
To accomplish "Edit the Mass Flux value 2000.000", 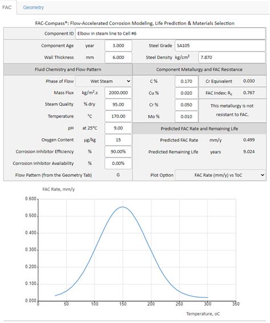I will click(x=118, y=93).
